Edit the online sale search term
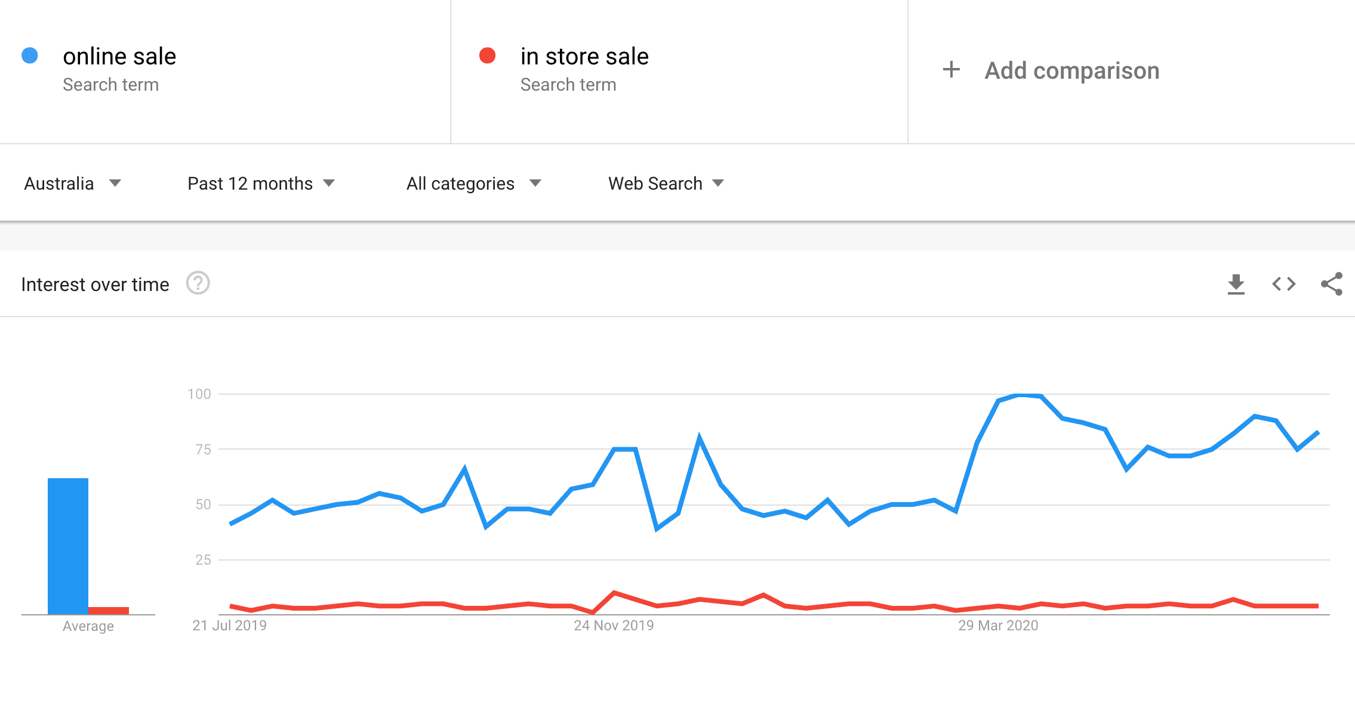 (x=119, y=57)
